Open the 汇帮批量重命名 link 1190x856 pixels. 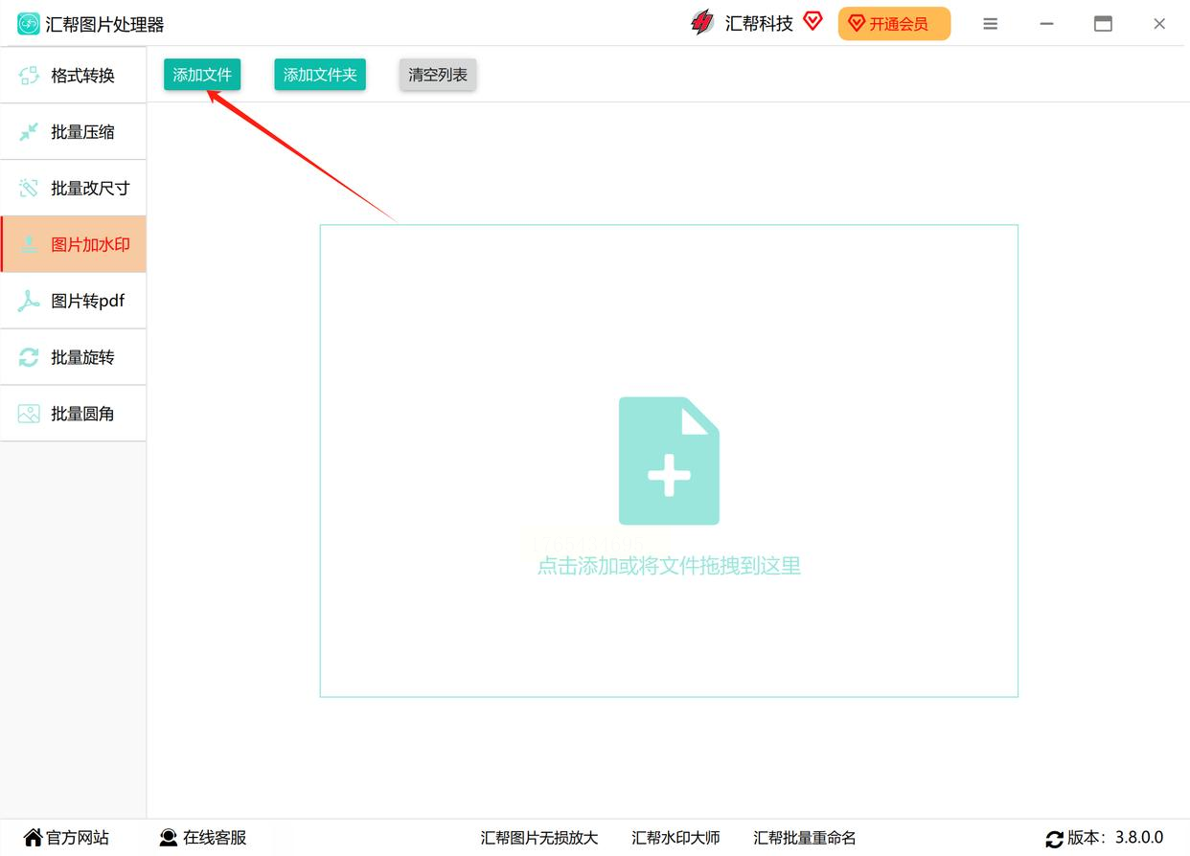tap(805, 838)
